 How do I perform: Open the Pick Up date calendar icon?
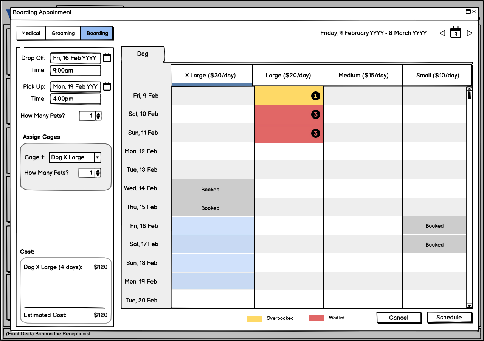[107, 86]
